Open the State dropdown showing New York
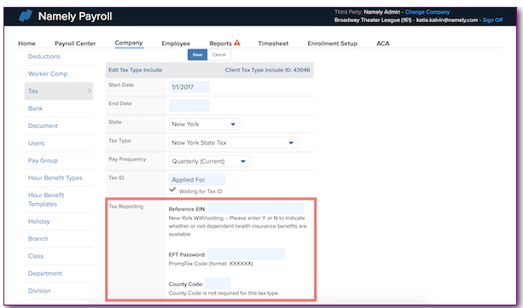523x308 pixels. (204, 124)
